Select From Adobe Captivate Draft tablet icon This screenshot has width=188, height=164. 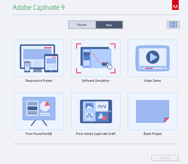click(x=96, y=111)
